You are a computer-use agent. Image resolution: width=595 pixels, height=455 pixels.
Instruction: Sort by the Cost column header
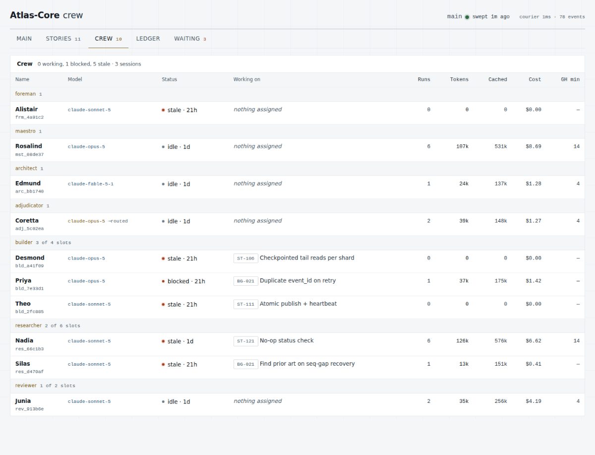tap(535, 79)
